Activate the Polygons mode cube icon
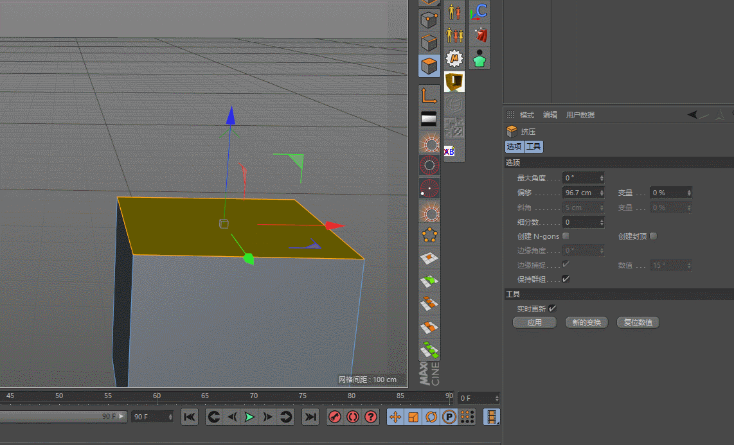The height and width of the screenshot is (445, 734). (429, 65)
